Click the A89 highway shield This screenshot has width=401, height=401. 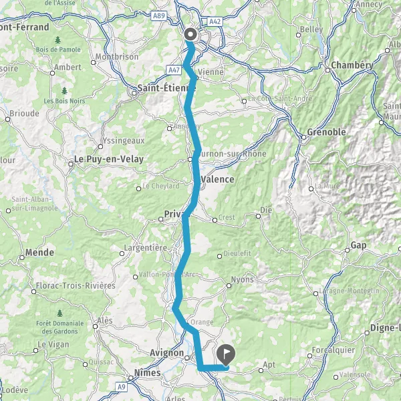159,16
